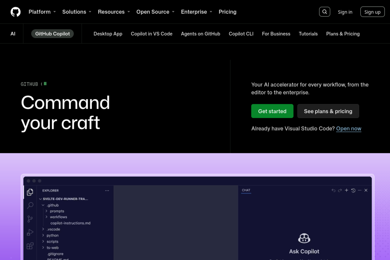Expand the Platform dropdown menu
The height and width of the screenshot is (260, 390).
[x=42, y=12]
